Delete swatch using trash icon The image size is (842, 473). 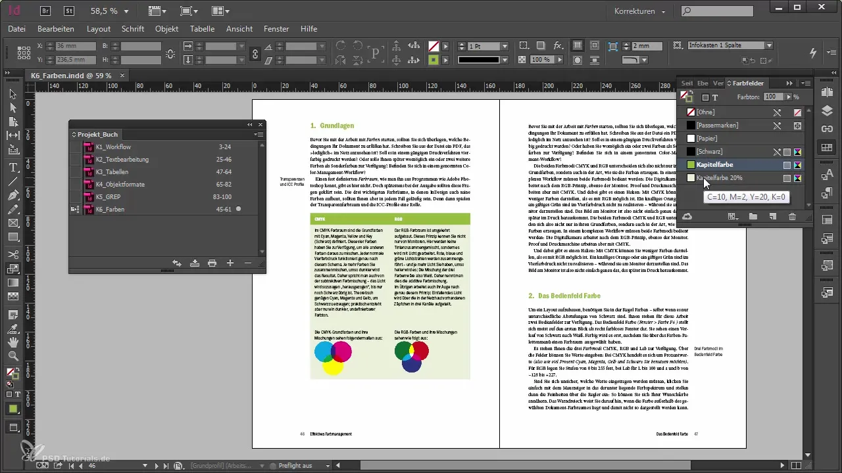coord(792,216)
